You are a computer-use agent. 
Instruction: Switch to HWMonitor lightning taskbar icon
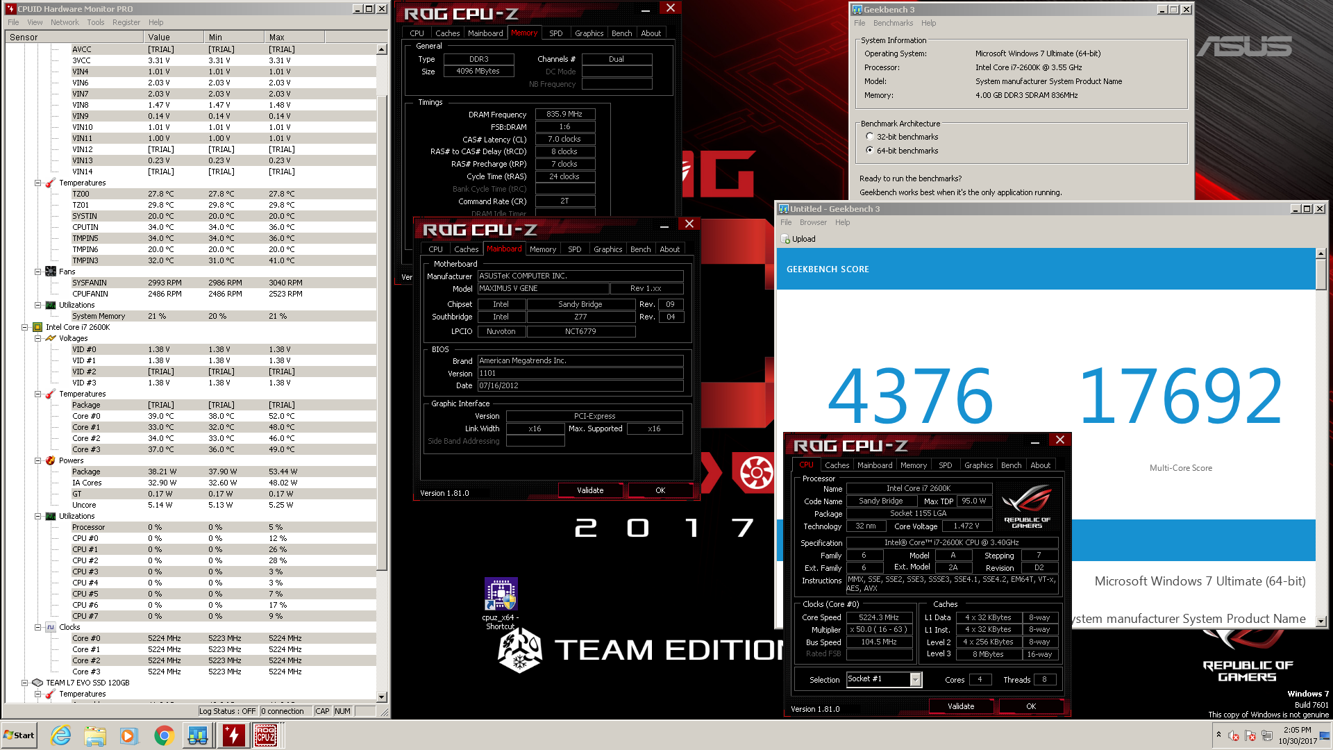(x=233, y=735)
